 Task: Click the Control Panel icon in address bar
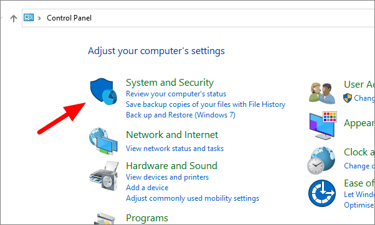(x=29, y=17)
